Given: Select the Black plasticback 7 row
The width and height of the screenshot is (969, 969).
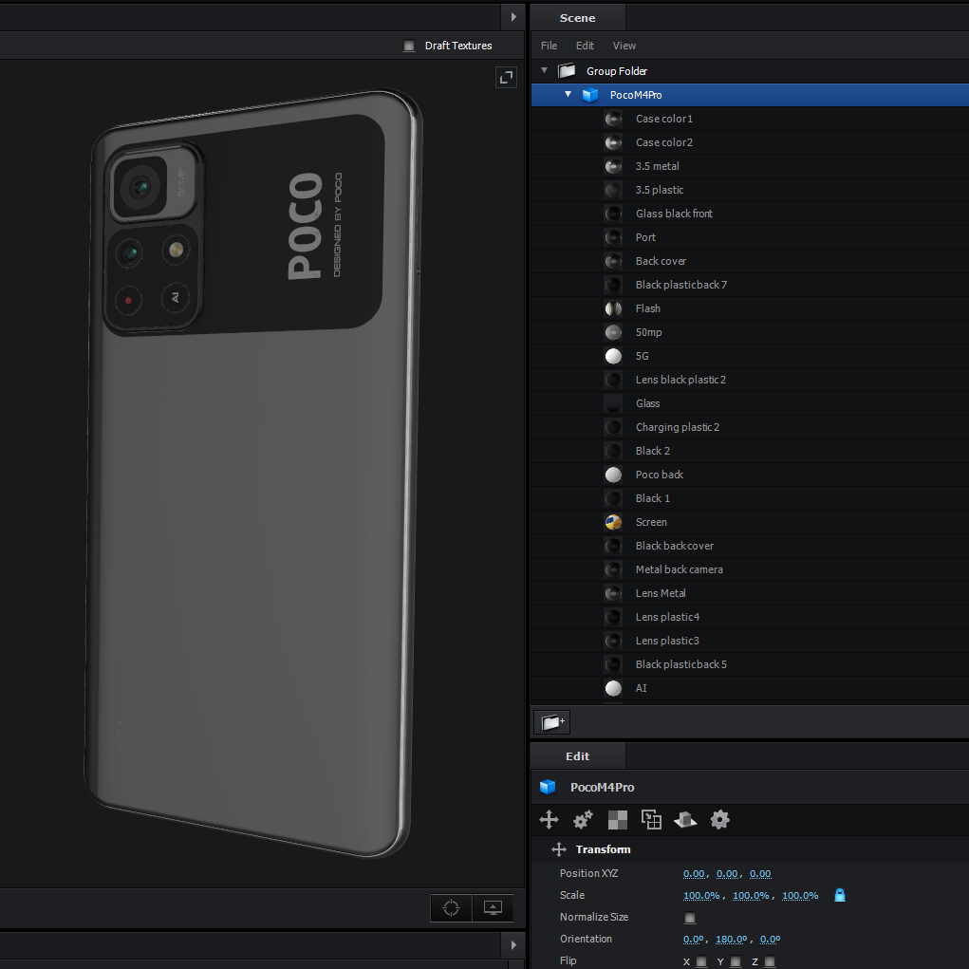Looking at the screenshot, I should click(750, 285).
